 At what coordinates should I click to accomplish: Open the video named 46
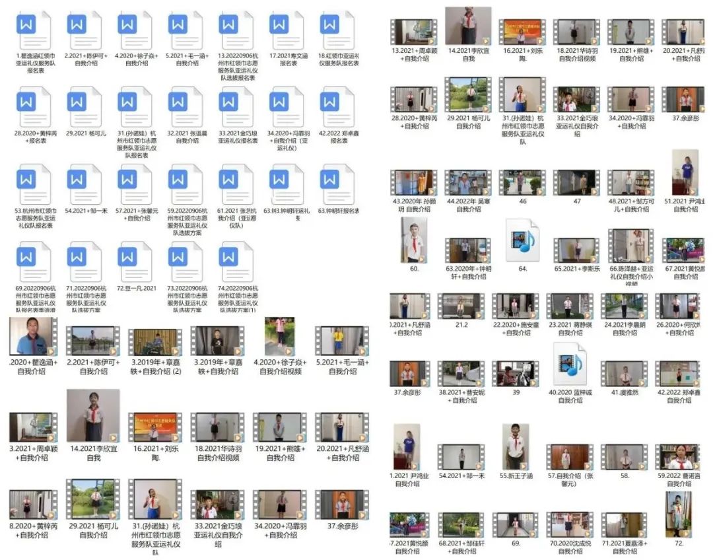point(522,182)
